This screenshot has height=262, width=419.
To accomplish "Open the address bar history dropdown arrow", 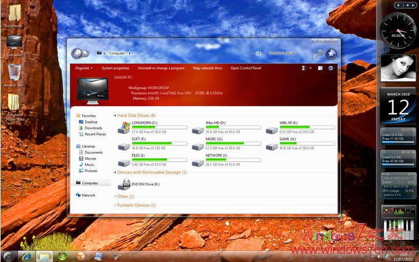I will (x=252, y=54).
